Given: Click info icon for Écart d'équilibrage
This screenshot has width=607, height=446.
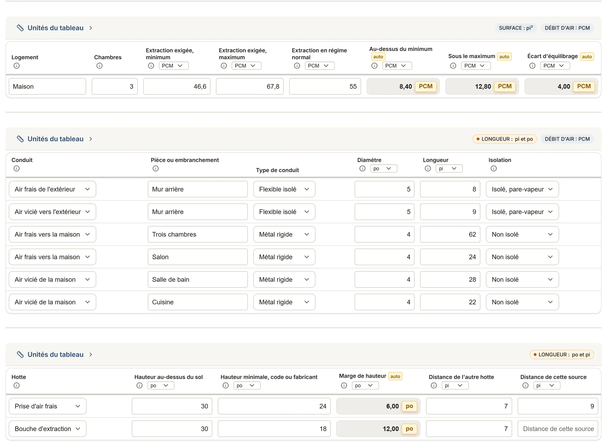Looking at the screenshot, I should [532, 66].
